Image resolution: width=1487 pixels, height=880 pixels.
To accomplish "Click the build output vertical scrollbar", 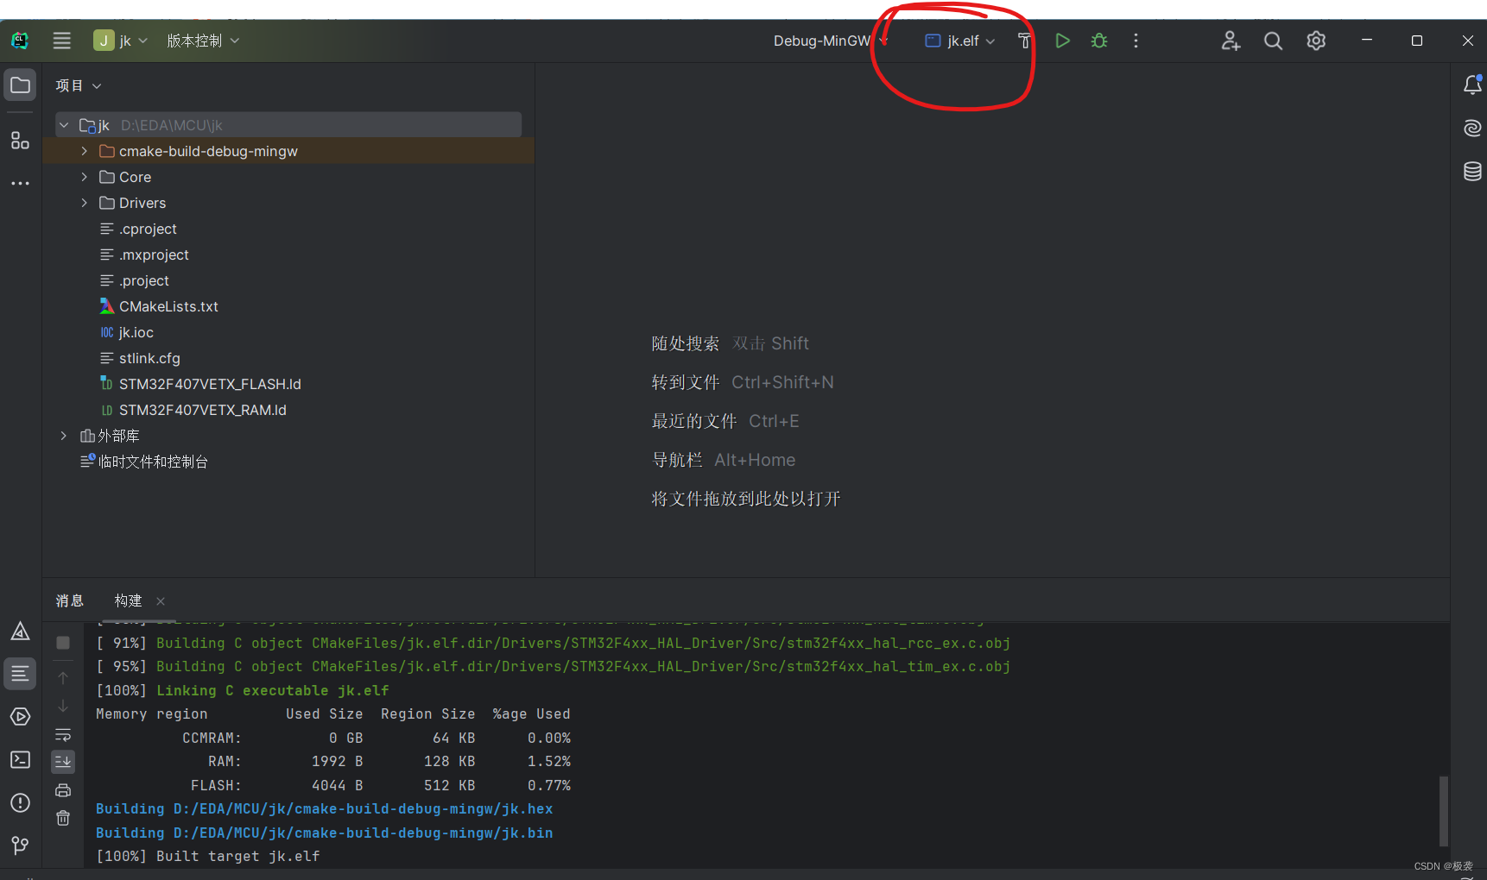I will tap(1443, 811).
